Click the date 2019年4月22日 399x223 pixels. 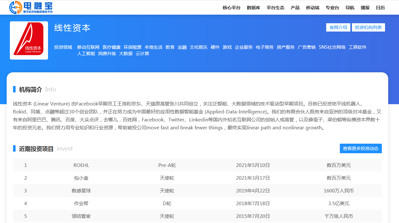tap(253, 191)
